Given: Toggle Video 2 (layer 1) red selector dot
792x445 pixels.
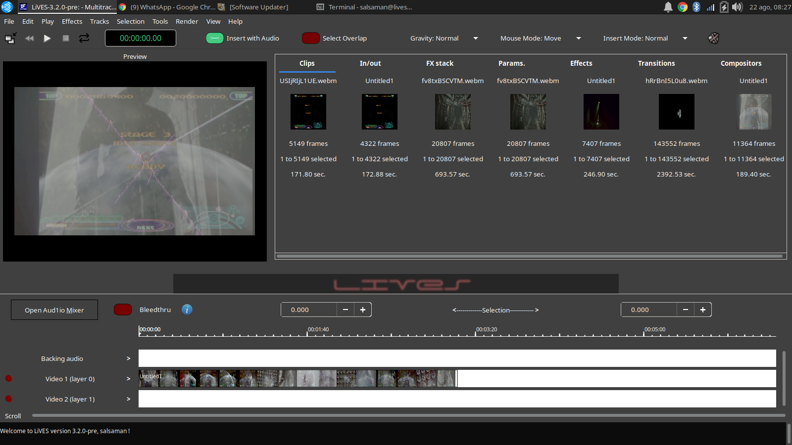Looking at the screenshot, I should click(8, 399).
